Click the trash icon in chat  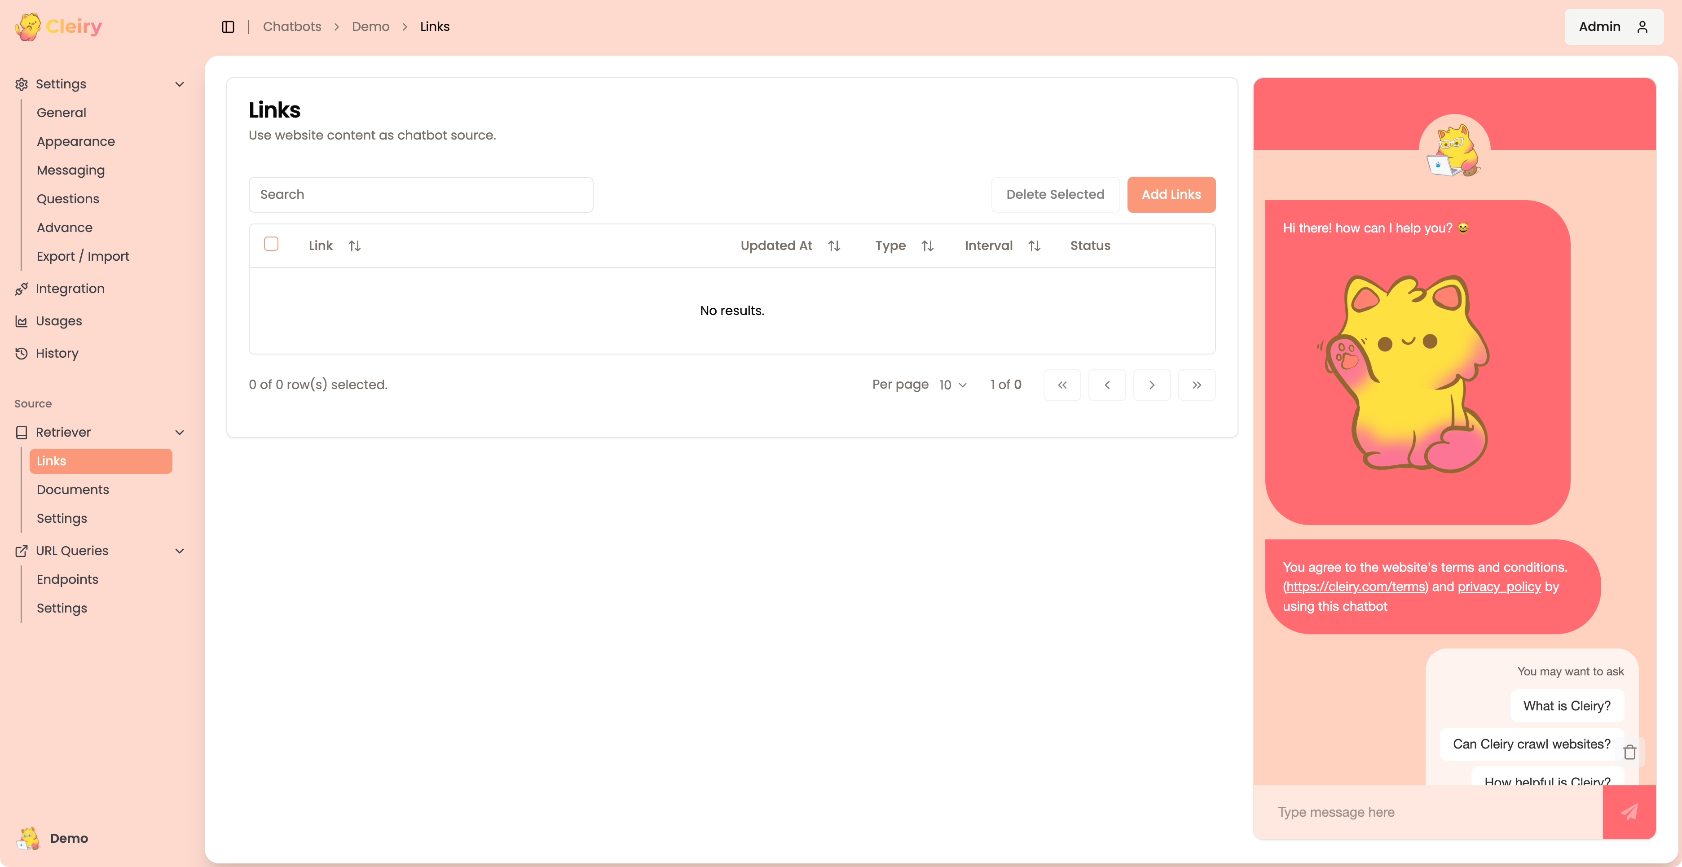click(x=1630, y=752)
